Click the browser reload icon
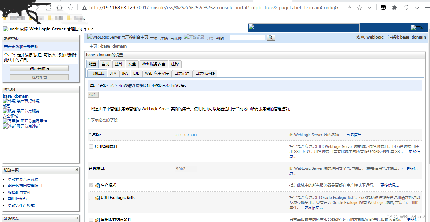 (48, 7)
